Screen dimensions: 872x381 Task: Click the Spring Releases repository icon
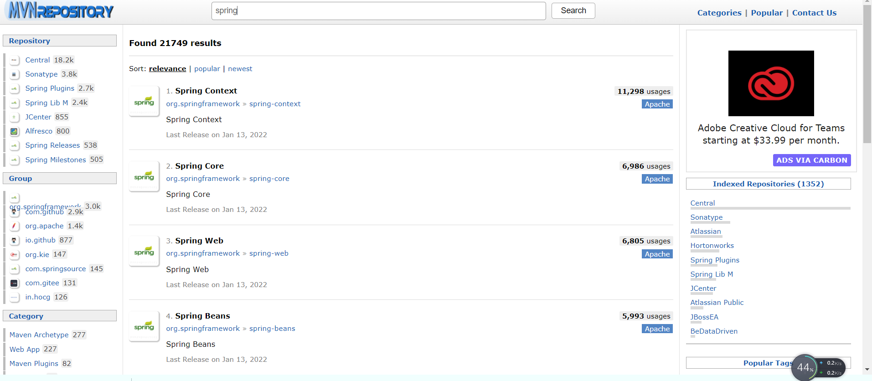pos(15,145)
